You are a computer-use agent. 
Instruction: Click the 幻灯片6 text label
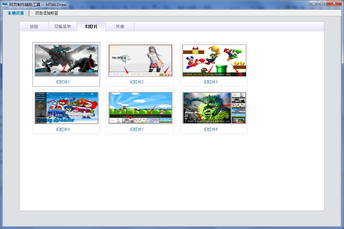[x=211, y=129]
